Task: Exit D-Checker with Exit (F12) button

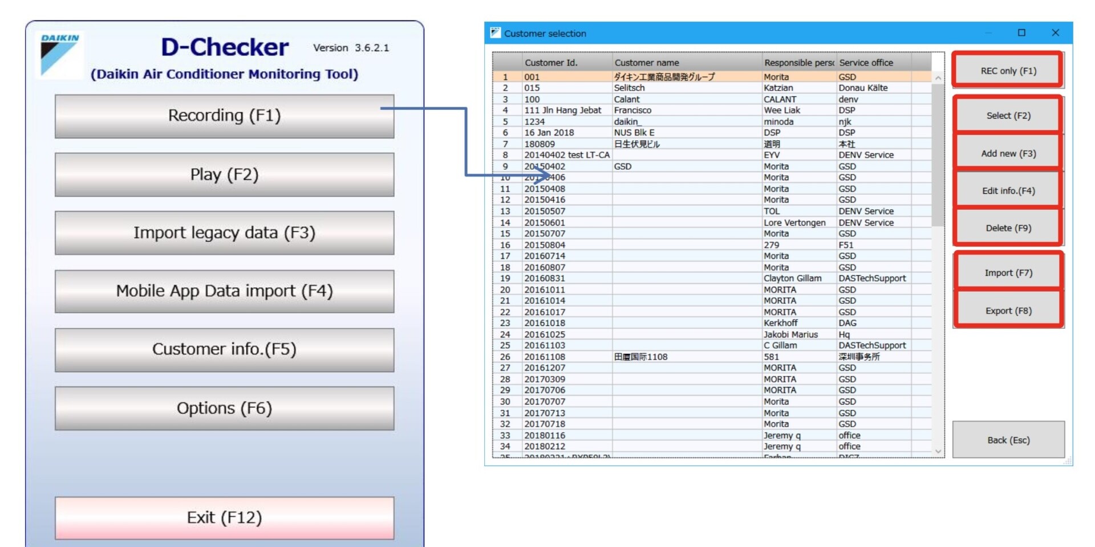Action: (x=224, y=518)
